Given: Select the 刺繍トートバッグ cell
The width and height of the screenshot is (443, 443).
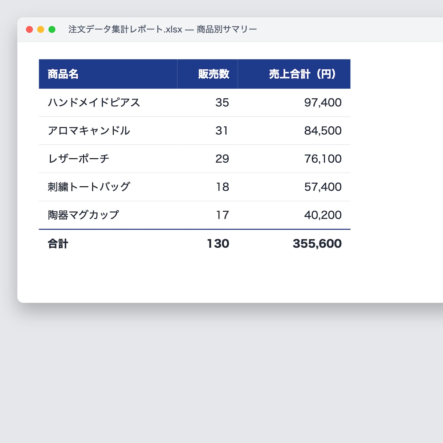Looking at the screenshot, I should (108, 187).
